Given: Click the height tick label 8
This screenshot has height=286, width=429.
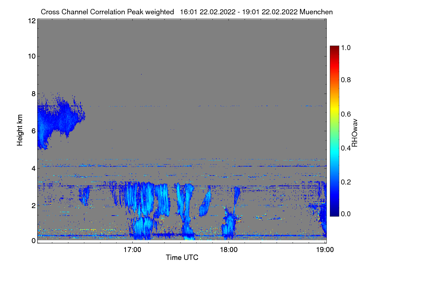Looking at the screenshot, I should point(33,94).
